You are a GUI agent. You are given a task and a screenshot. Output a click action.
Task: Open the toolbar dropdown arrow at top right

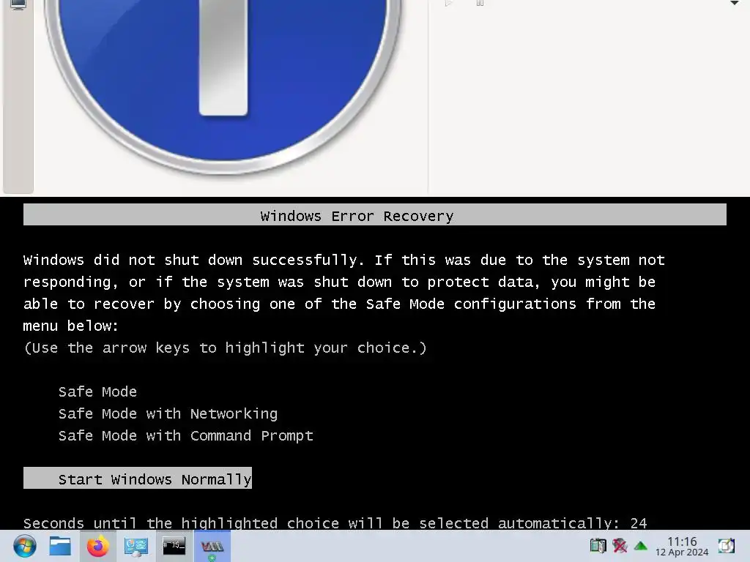point(734,3)
